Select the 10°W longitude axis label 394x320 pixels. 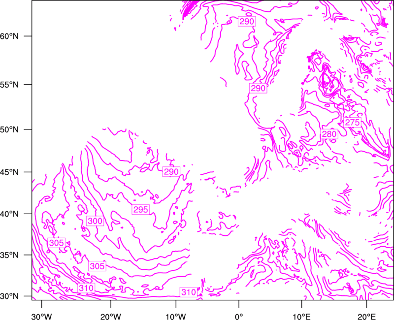[176, 317]
